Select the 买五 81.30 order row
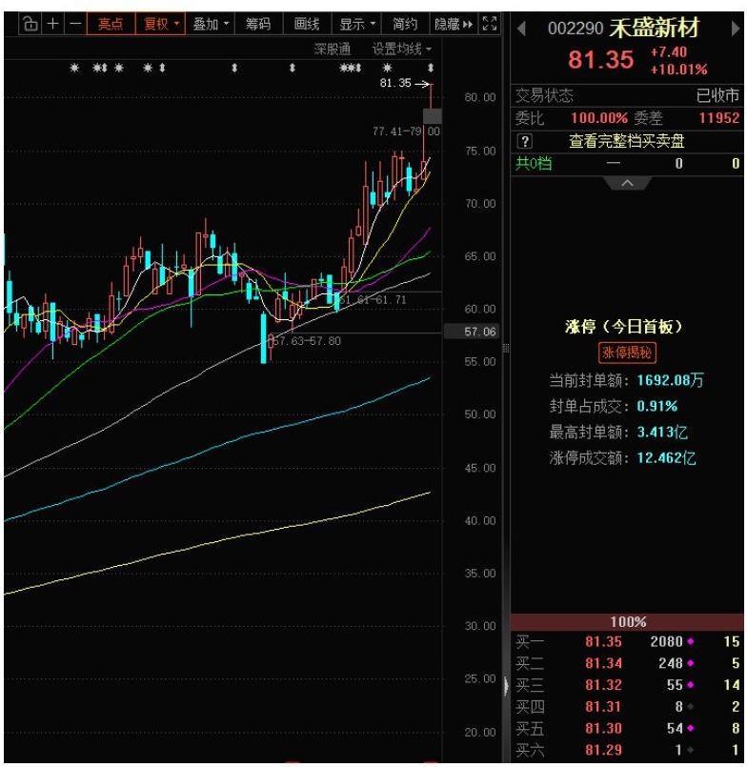Image resolution: width=747 pixels, height=767 pixels. [x=627, y=728]
